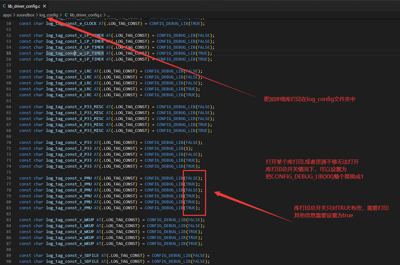The image size is (400, 265).
Task: Select the lib_driver_config.c editor tab
Action: click(x=25, y=6)
